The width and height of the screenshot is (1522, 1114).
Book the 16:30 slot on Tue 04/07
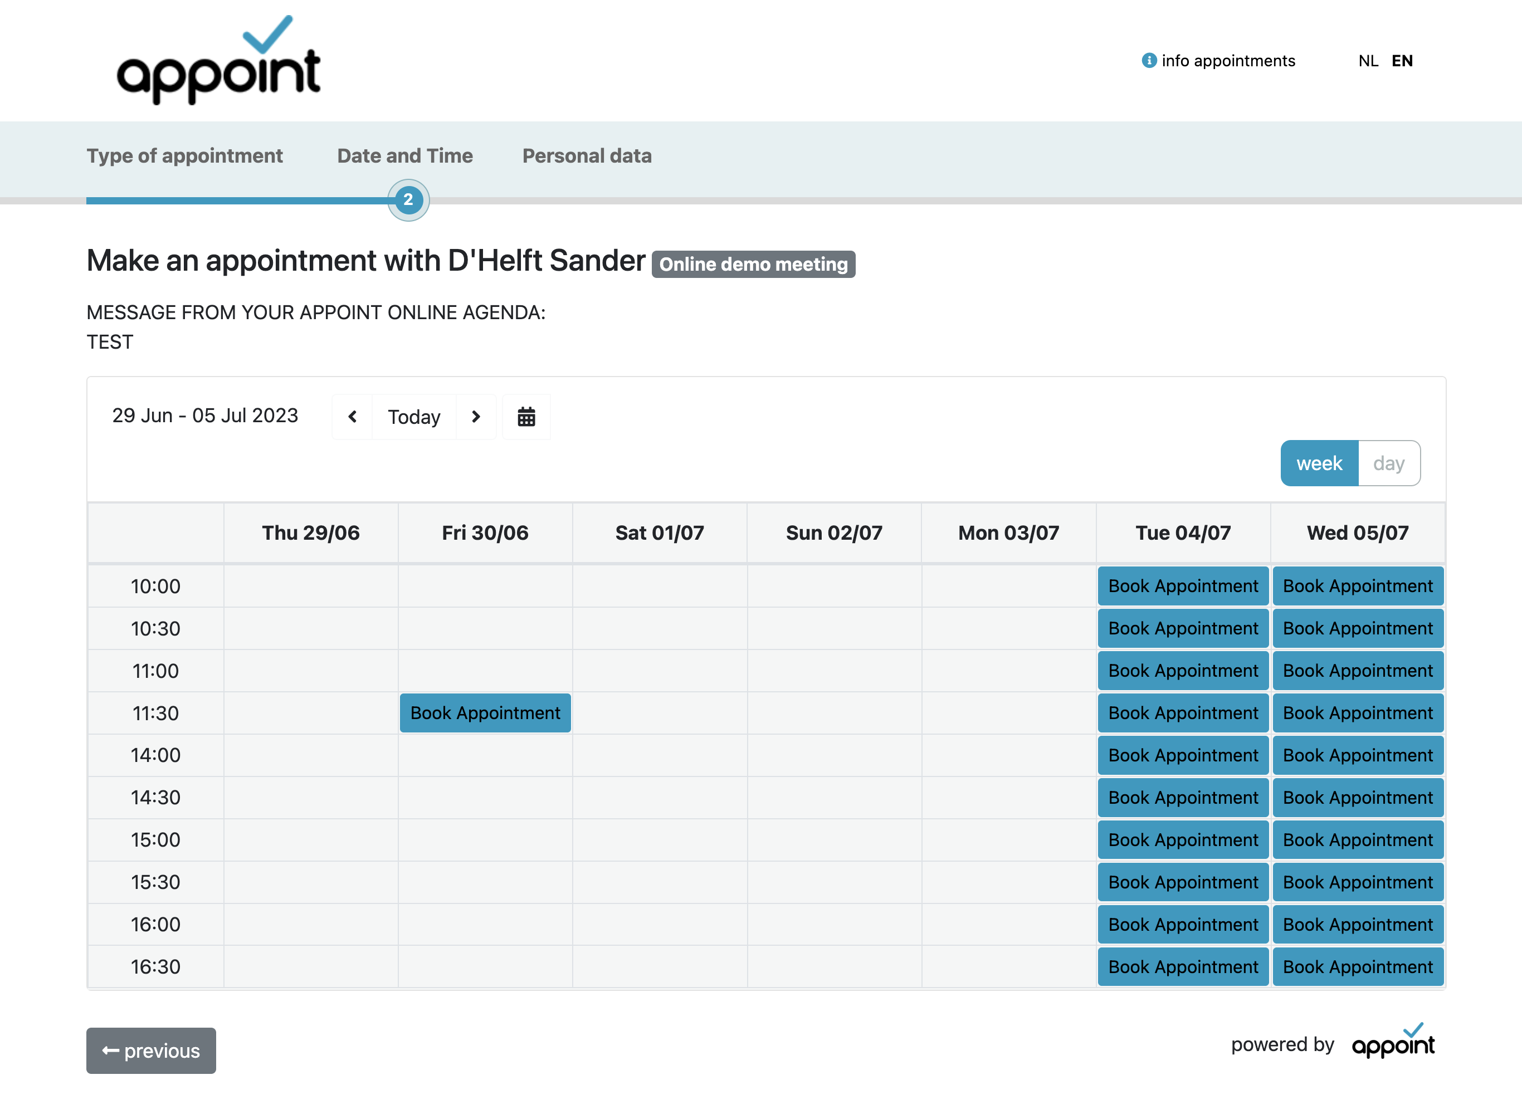[x=1183, y=966]
